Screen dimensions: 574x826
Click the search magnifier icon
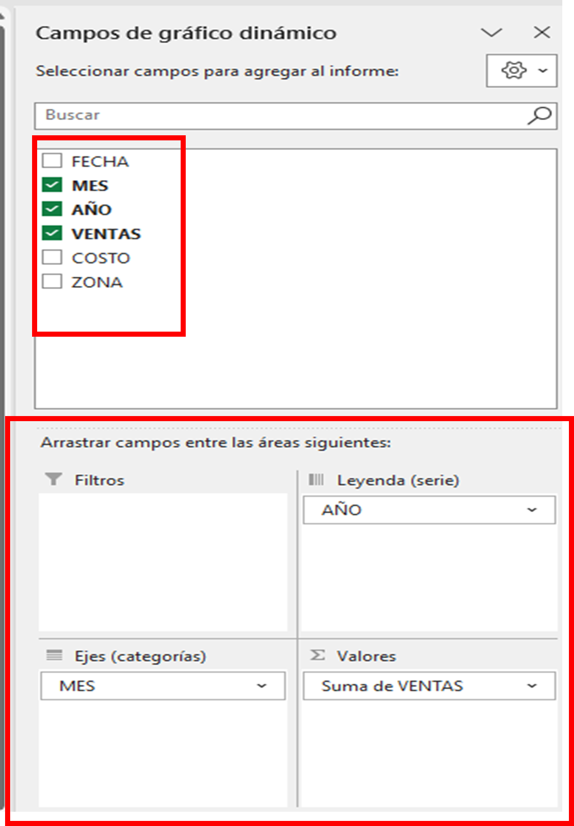point(539,116)
